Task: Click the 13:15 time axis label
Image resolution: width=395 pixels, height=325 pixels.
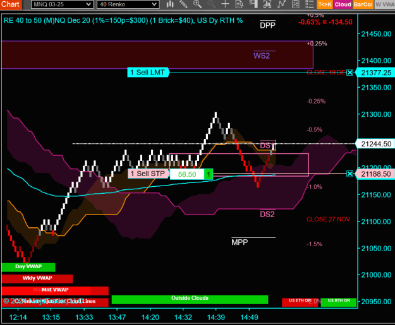Action: coord(51,317)
